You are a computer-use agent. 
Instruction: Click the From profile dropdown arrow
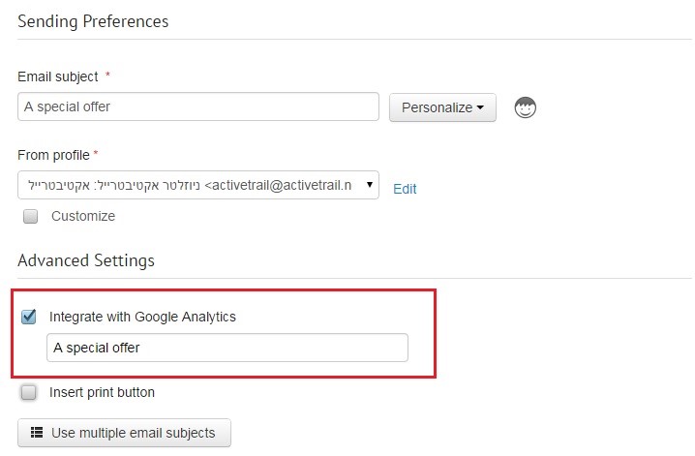[369, 185]
